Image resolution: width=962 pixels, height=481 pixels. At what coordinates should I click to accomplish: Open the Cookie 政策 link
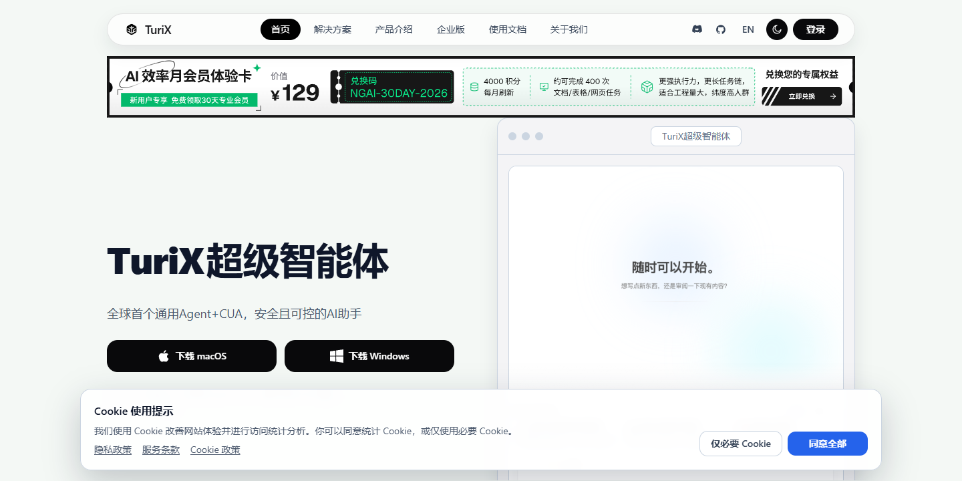click(x=215, y=450)
